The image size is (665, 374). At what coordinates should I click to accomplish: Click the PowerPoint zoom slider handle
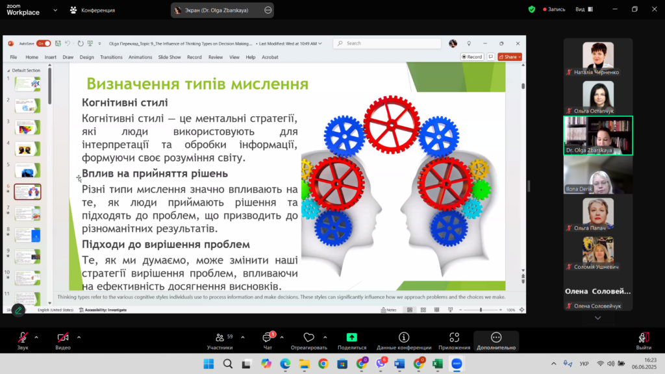[481, 310]
